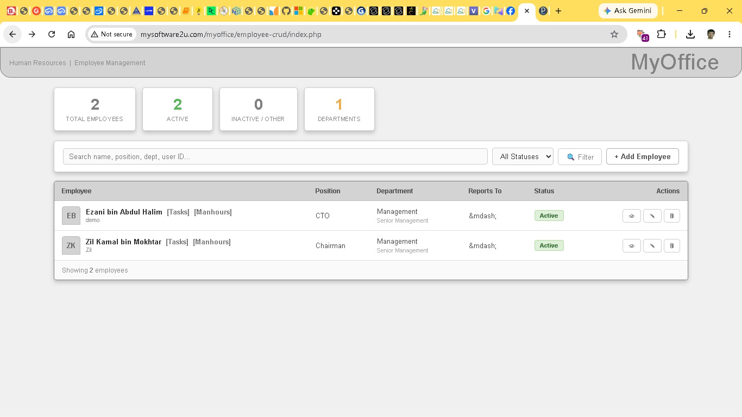Click the + Add Employee button
The image size is (742, 417).
coord(643,156)
